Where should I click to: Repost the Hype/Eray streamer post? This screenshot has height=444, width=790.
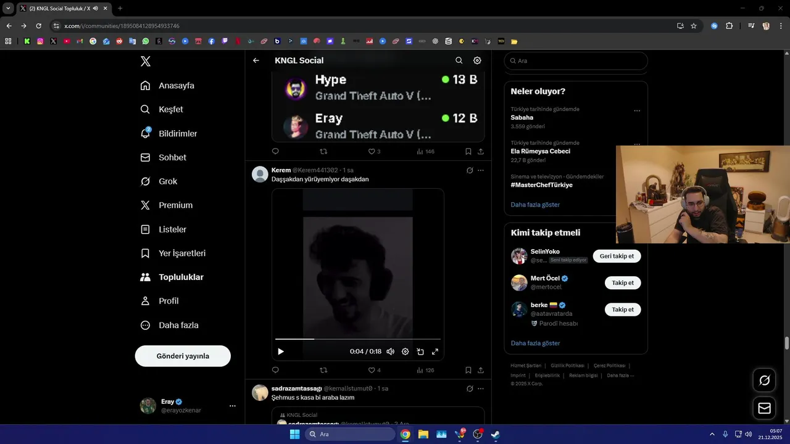point(323,151)
